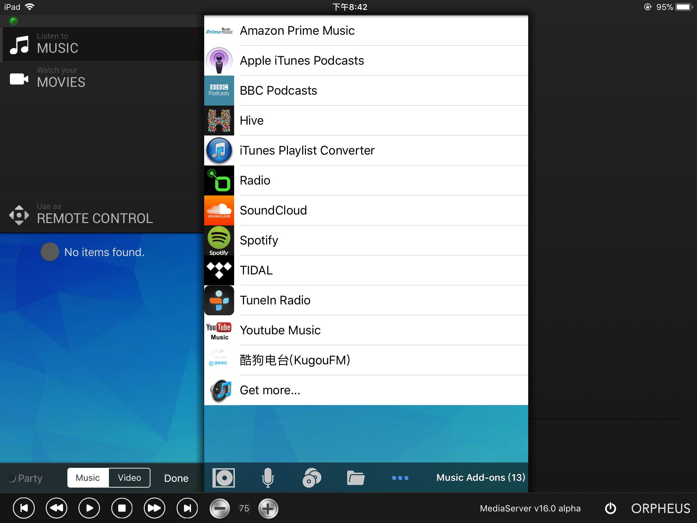Screen dimensions: 697x523
Task: Show artists with the microphone icon
Action: (x=268, y=478)
